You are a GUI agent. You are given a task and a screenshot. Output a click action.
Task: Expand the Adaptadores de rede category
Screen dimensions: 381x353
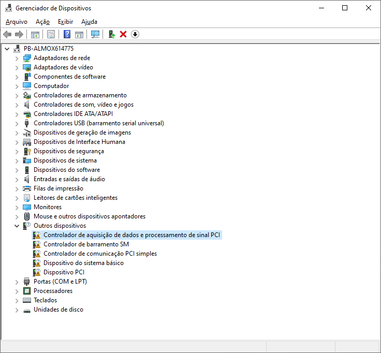[17, 58]
